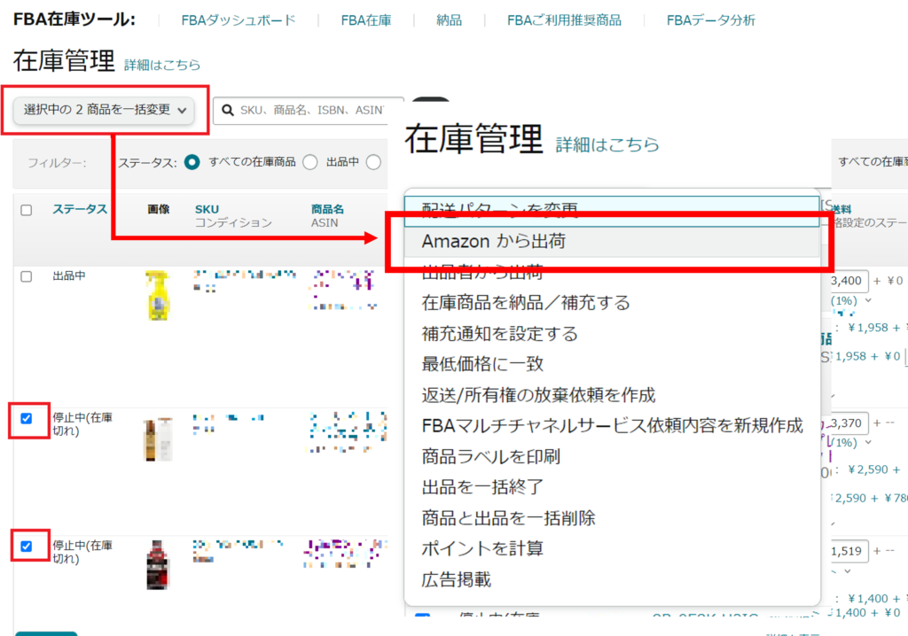Image resolution: width=908 pixels, height=636 pixels.
Task: Sort by the 商品名 column header
Action: point(327,209)
